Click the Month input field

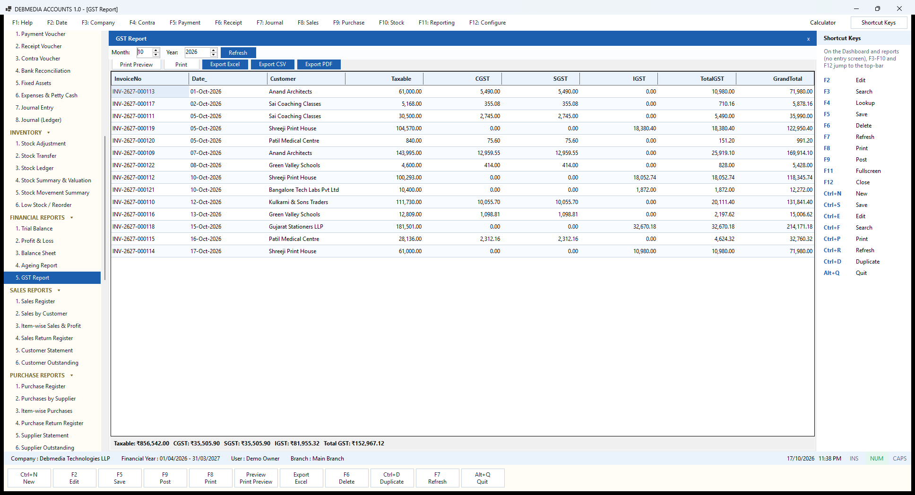pos(145,52)
